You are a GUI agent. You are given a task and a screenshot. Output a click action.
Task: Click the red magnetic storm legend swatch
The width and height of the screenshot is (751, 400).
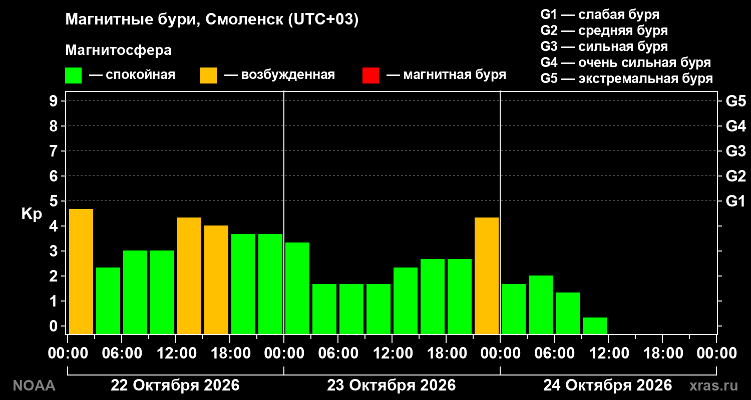tap(370, 75)
